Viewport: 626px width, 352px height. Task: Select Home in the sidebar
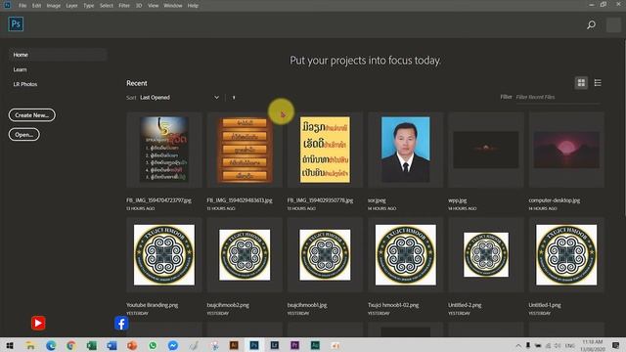(58, 55)
